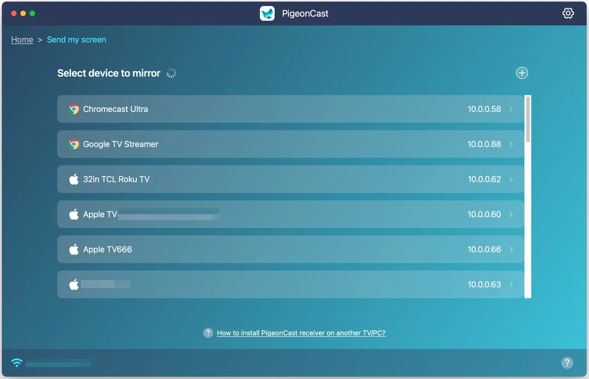Screen dimensions: 589x379
Task: Open settings with the gear icon
Action: (568, 13)
